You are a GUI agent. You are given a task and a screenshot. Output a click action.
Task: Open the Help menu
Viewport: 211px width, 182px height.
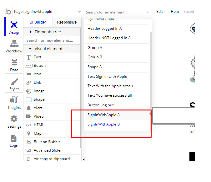(x=175, y=12)
